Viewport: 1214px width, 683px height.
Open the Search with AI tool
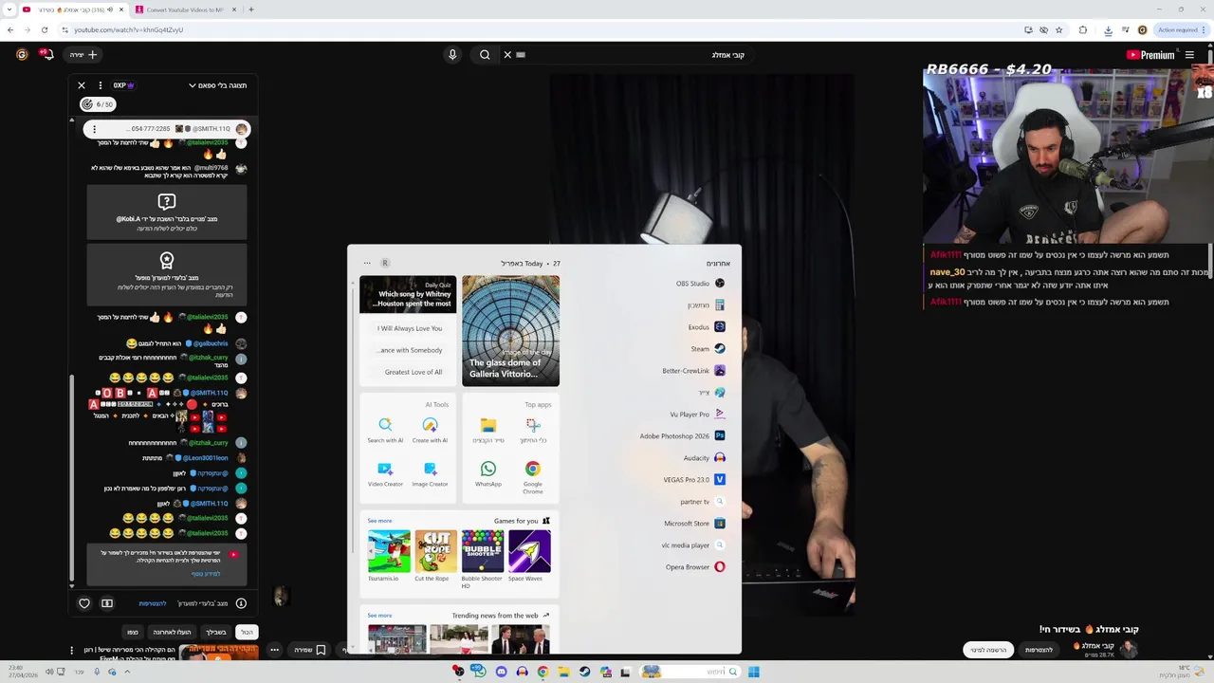pyautogui.click(x=385, y=430)
